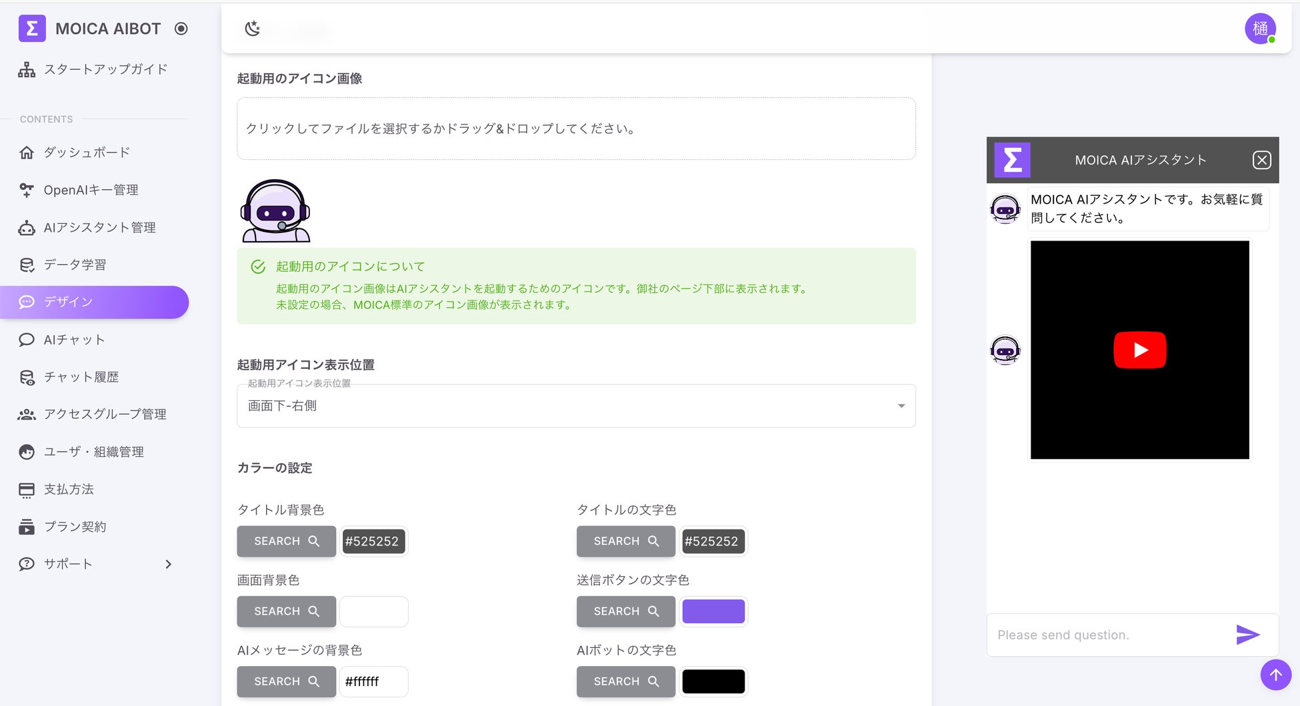Click AIアシスタント管理 robot icon

pos(27,228)
